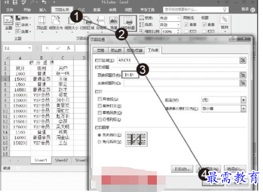263x192 pixels.
Task: Click the Save icon in the quick access toolbar
Action: [x=15, y=2]
